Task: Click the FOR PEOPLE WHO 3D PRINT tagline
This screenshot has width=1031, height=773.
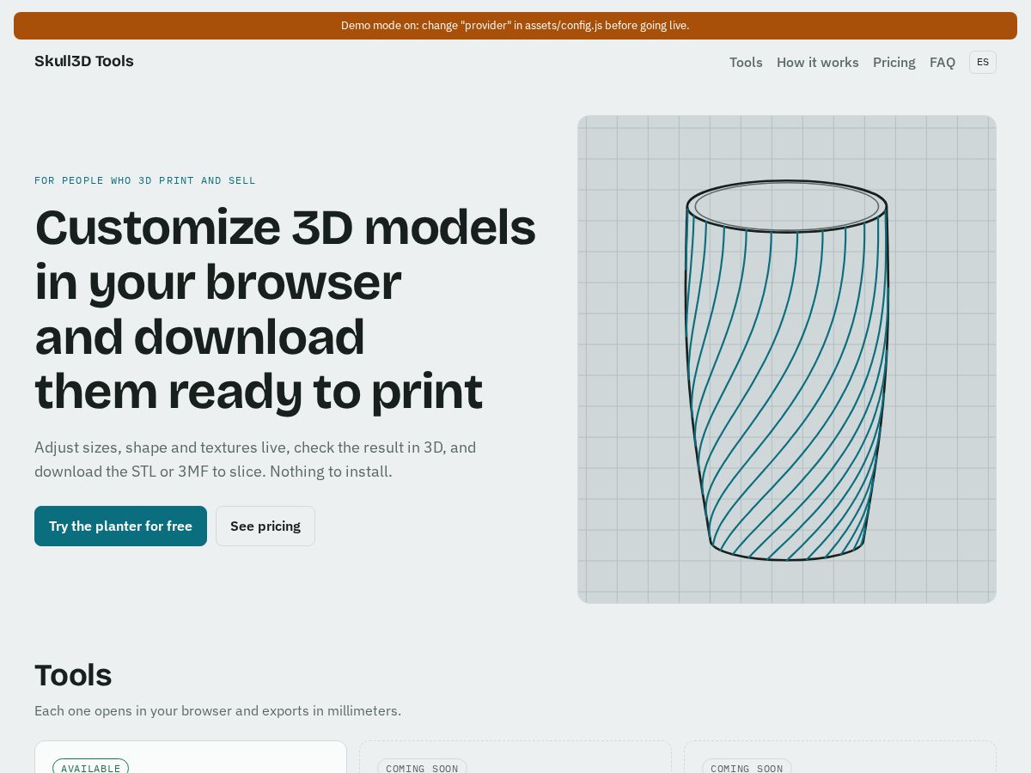Action: point(145,180)
